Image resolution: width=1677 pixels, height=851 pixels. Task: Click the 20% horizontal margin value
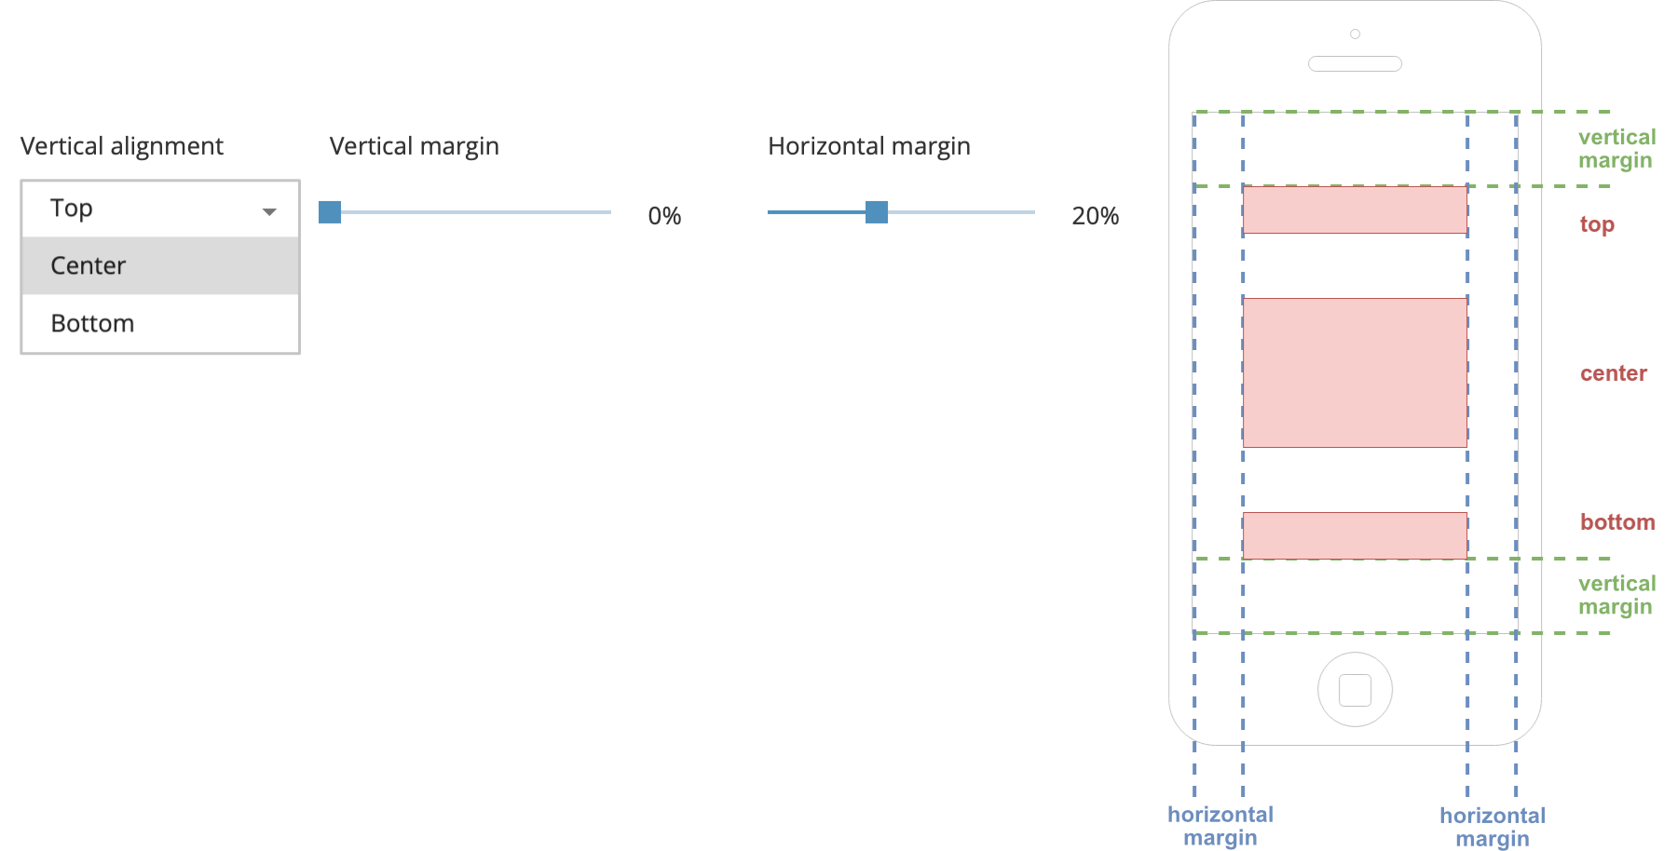(x=1095, y=216)
